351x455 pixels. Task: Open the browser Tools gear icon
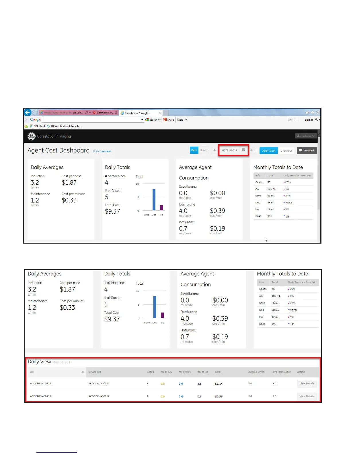click(x=318, y=113)
